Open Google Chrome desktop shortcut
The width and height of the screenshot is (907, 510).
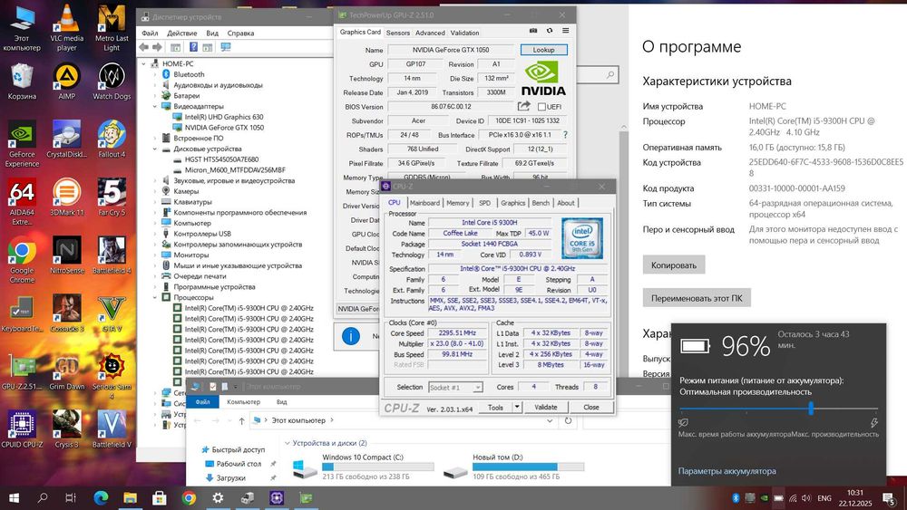[22, 259]
